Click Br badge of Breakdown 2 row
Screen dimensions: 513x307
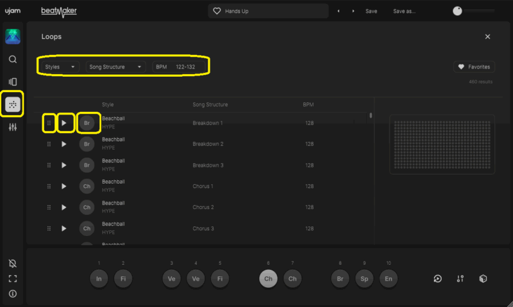(87, 144)
